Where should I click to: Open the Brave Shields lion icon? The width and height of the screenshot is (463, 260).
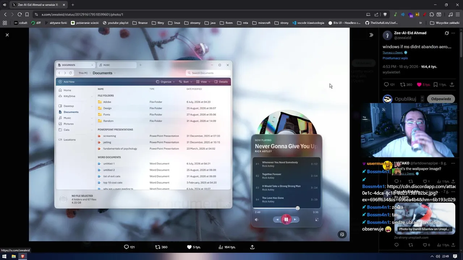385,14
